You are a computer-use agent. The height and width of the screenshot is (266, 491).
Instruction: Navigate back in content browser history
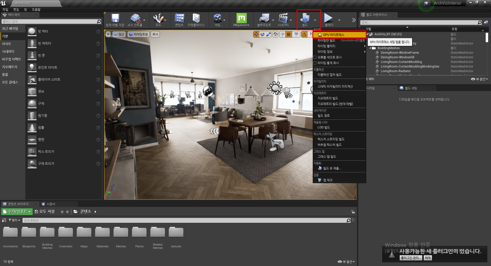click(62, 212)
